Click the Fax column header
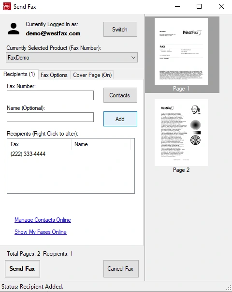232x292 pixels. pos(40,144)
